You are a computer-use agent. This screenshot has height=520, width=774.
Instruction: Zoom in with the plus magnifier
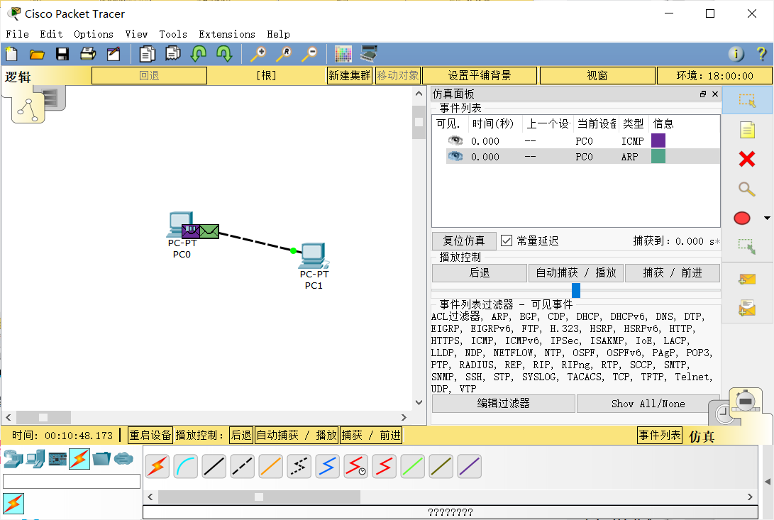pyautogui.click(x=258, y=54)
